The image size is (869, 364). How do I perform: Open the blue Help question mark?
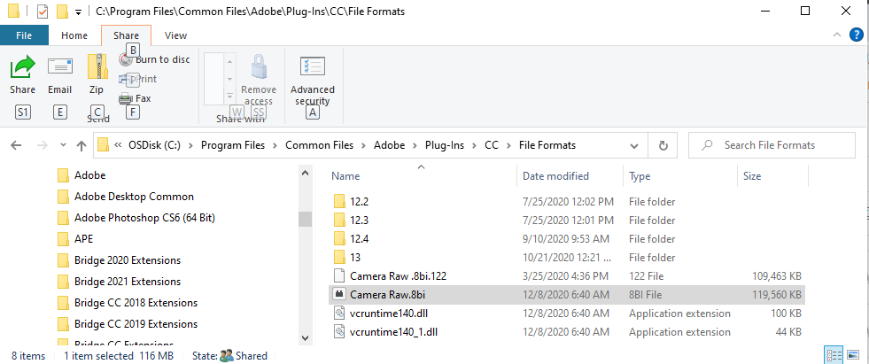856,35
